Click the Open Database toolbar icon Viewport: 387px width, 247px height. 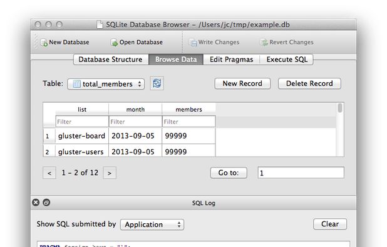[x=114, y=43]
